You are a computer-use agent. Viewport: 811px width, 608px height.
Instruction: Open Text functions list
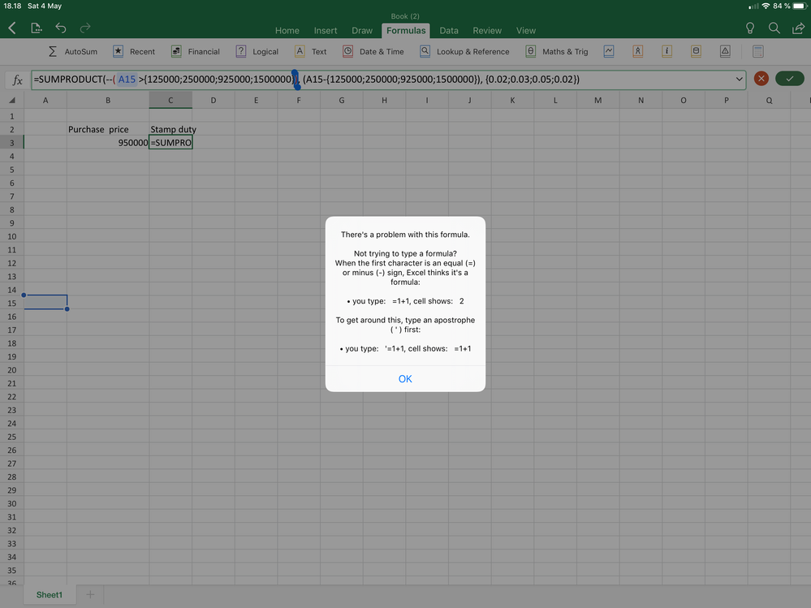pos(311,52)
